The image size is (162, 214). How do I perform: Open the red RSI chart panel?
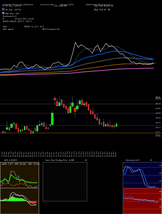tap(142, 201)
